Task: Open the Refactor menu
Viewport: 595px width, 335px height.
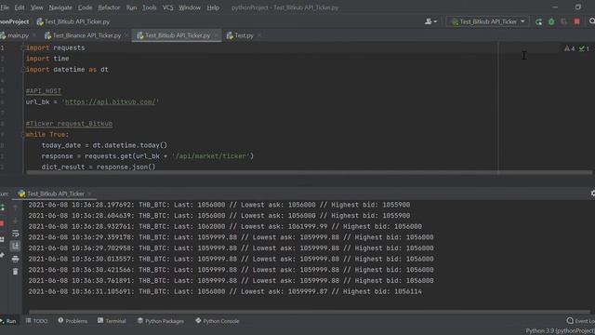Action: pyautogui.click(x=109, y=7)
